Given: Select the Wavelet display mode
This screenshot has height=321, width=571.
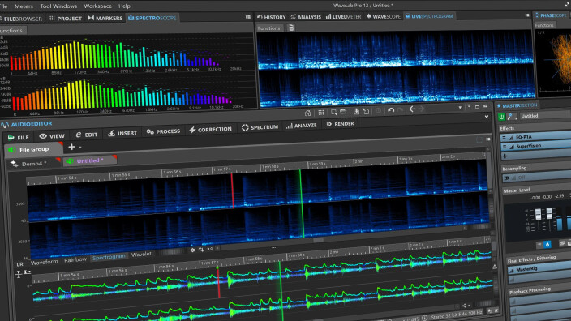Looking at the screenshot, I should pos(141,255).
